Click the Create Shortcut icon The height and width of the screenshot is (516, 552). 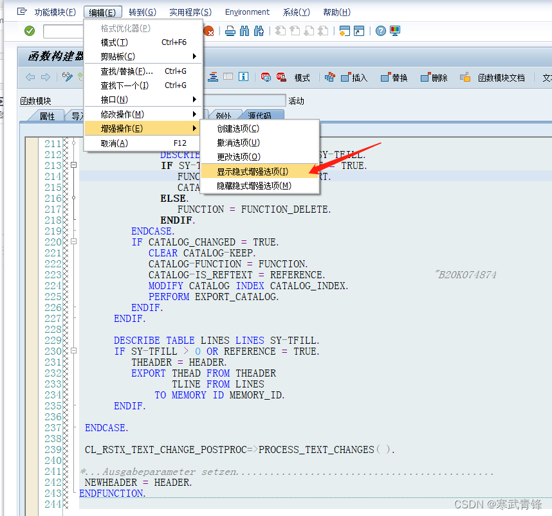click(359, 31)
